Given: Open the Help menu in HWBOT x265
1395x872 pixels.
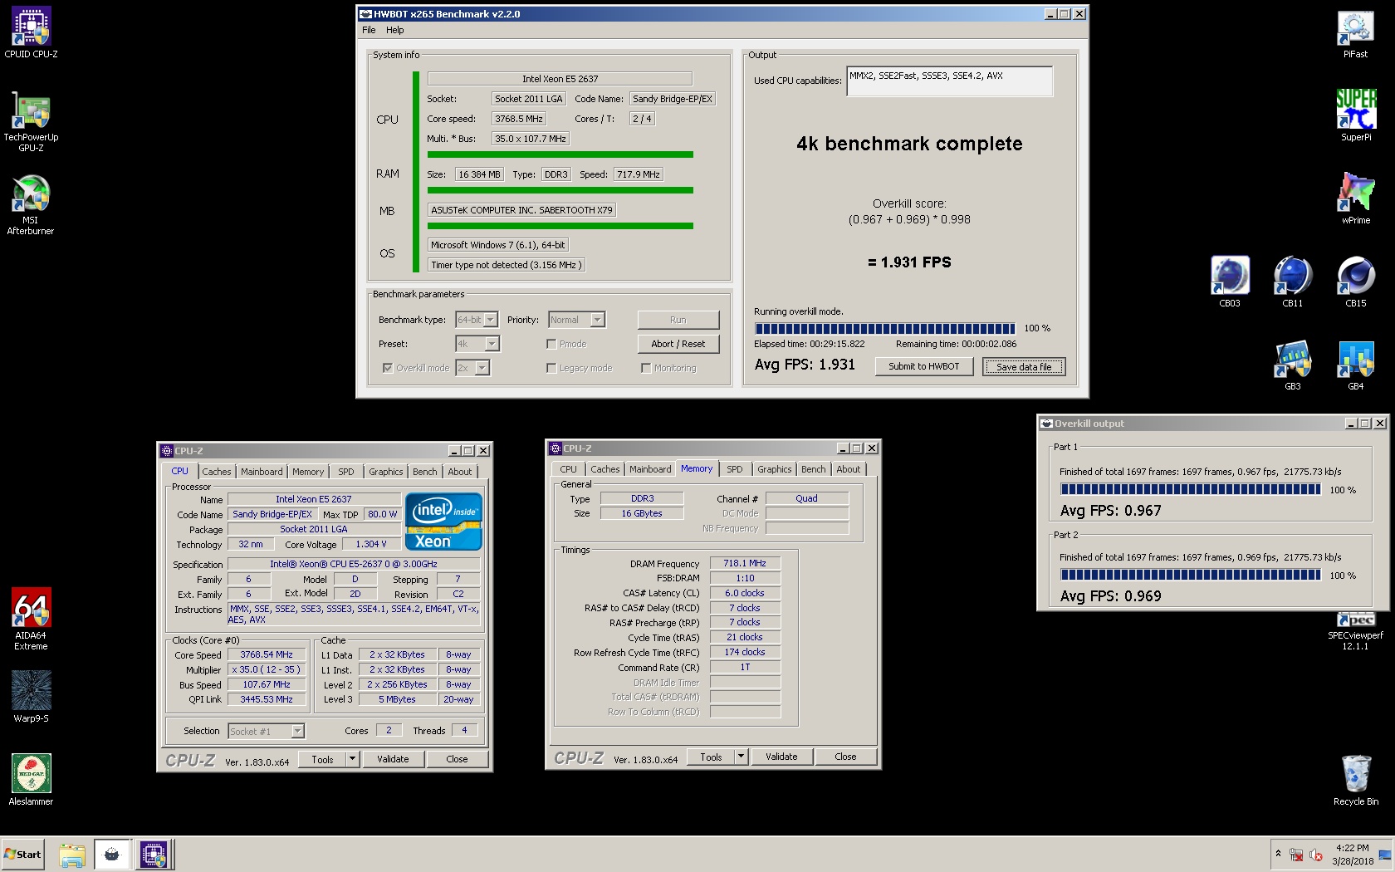Looking at the screenshot, I should pyautogui.click(x=395, y=30).
